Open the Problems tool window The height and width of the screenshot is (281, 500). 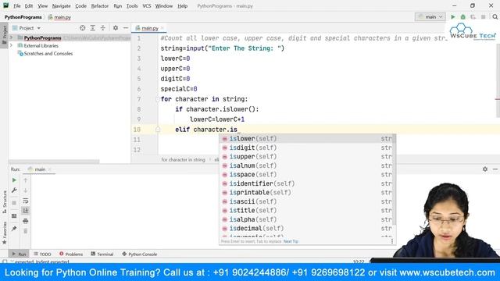(71, 254)
